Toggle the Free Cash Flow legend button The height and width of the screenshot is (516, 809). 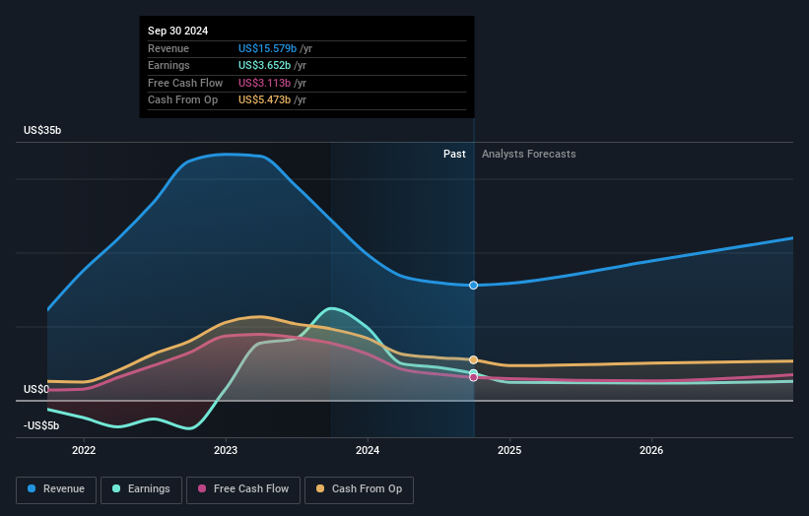click(243, 489)
